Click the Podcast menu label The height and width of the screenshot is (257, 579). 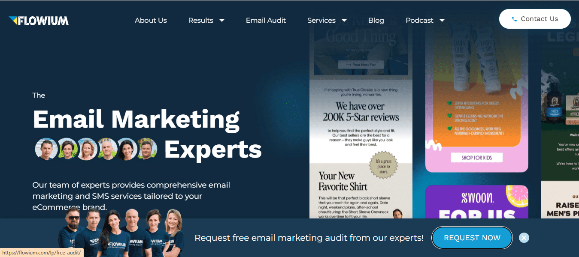(x=419, y=21)
